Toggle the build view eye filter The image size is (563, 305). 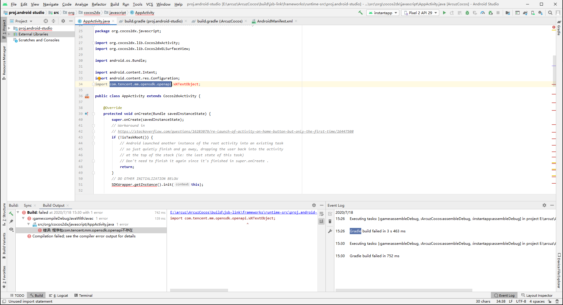coord(11,229)
